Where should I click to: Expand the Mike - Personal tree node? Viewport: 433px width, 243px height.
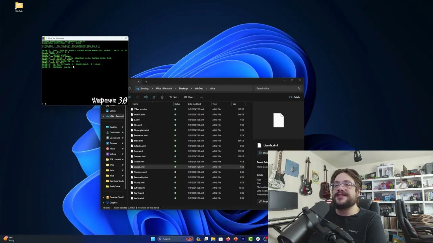click(103, 116)
